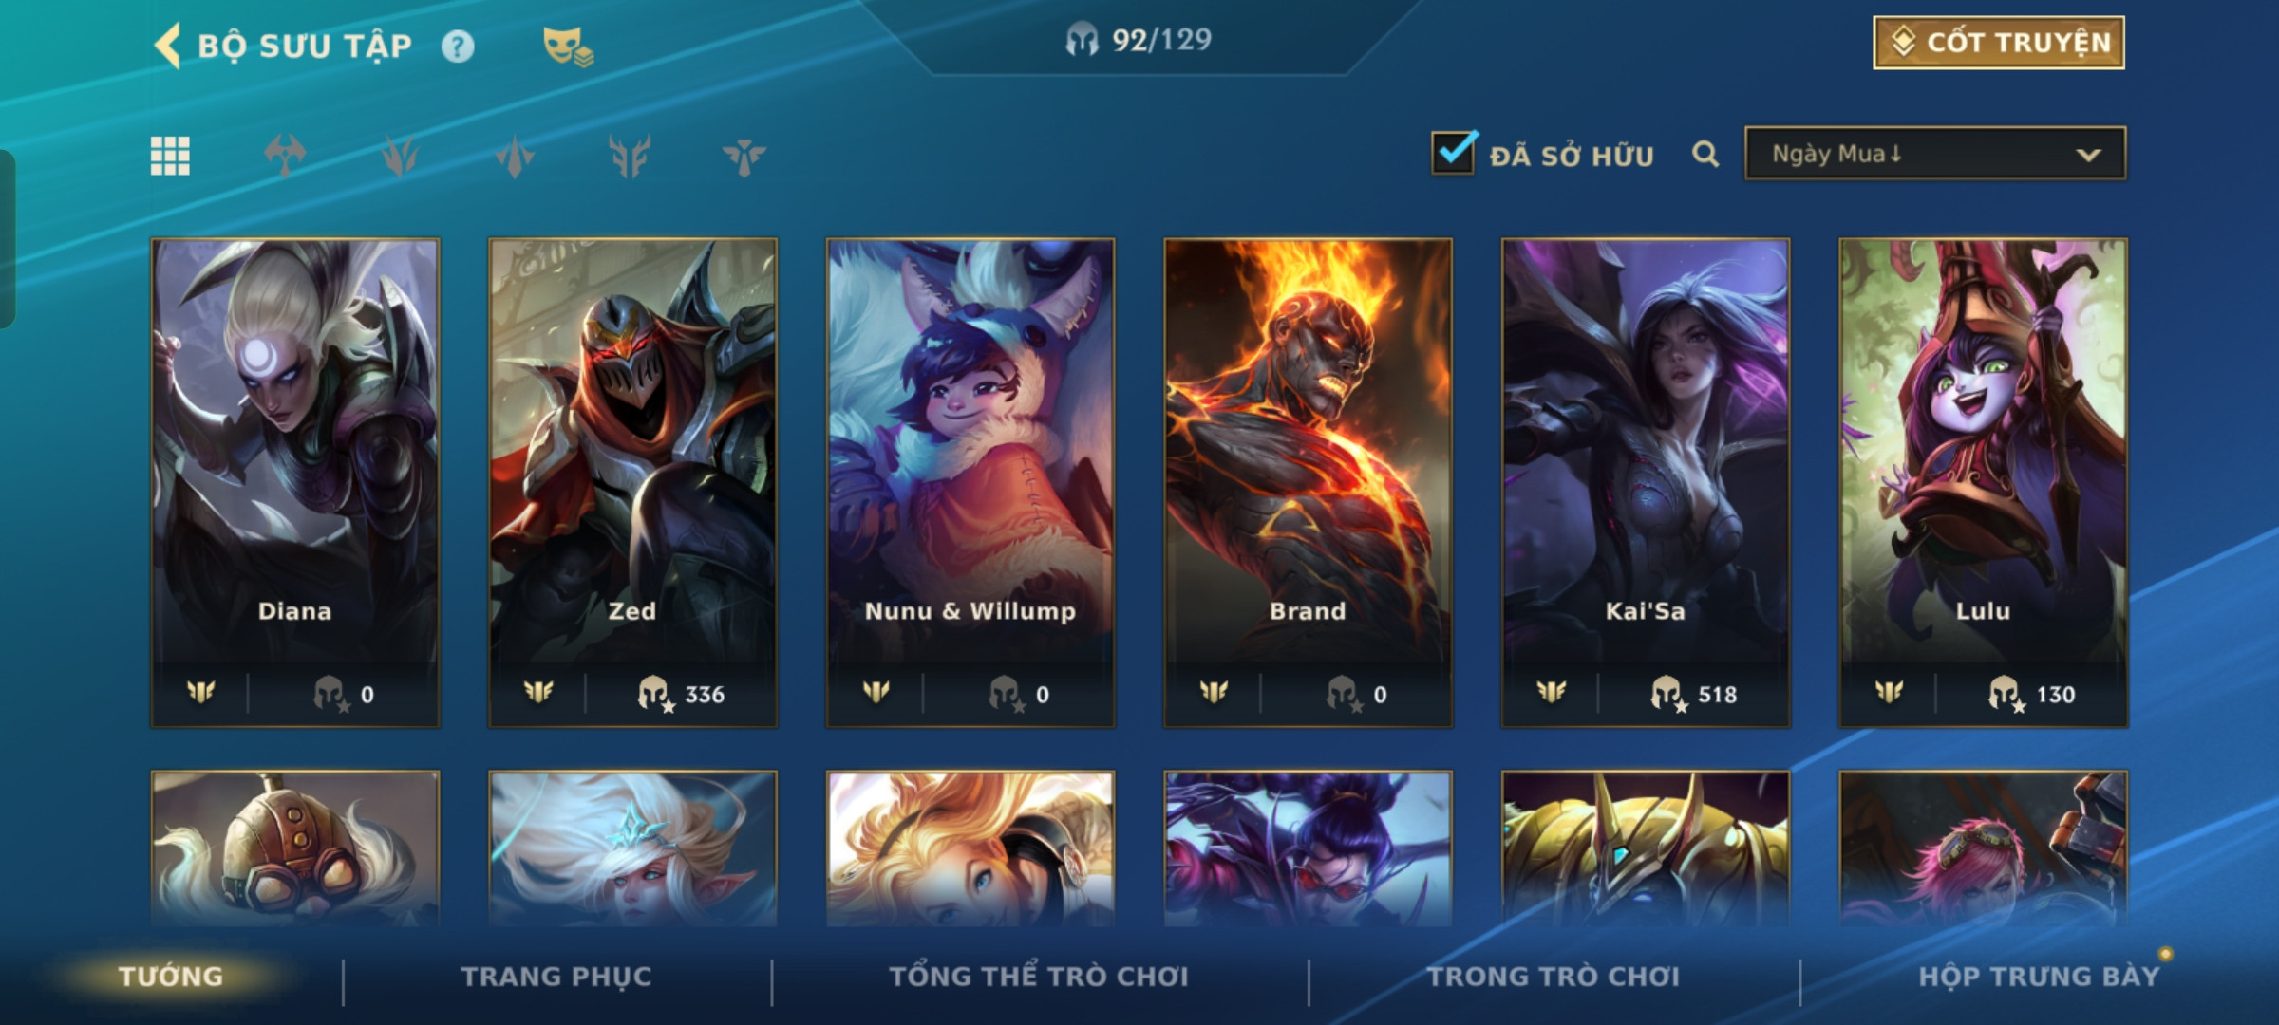Select the all-champions grid filter icon
The height and width of the screenshot is (1025, 2279).
coord(170,156)
